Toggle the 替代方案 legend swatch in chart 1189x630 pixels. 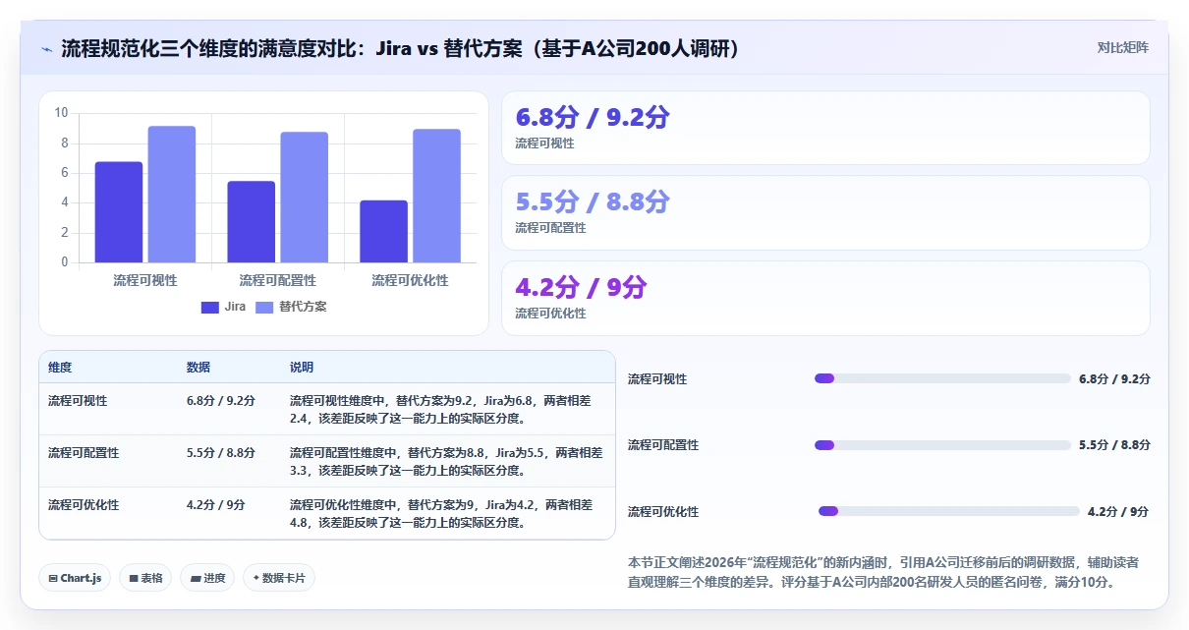[x=264, y=307]
